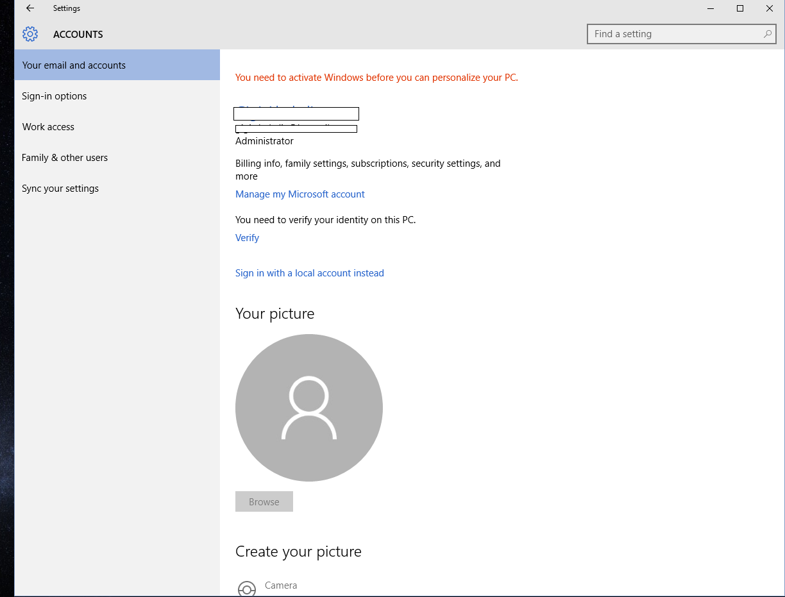Viewport: 785px width, 597px height.
Task: Click Verify to confirm your identity
Action: pos(247,237)
